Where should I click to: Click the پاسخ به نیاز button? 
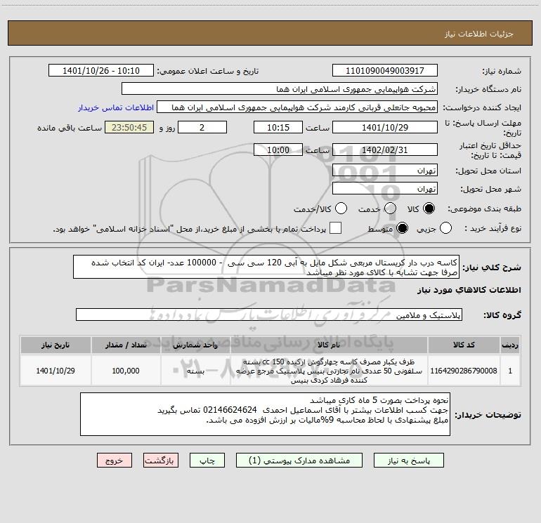(x=409, y=461)
